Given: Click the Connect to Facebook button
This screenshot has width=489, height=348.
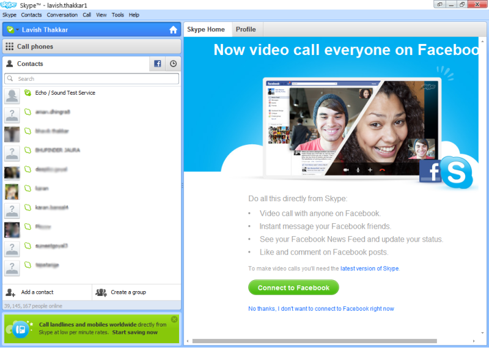Looking at the screenshot, I should click(x=293, y=287).
